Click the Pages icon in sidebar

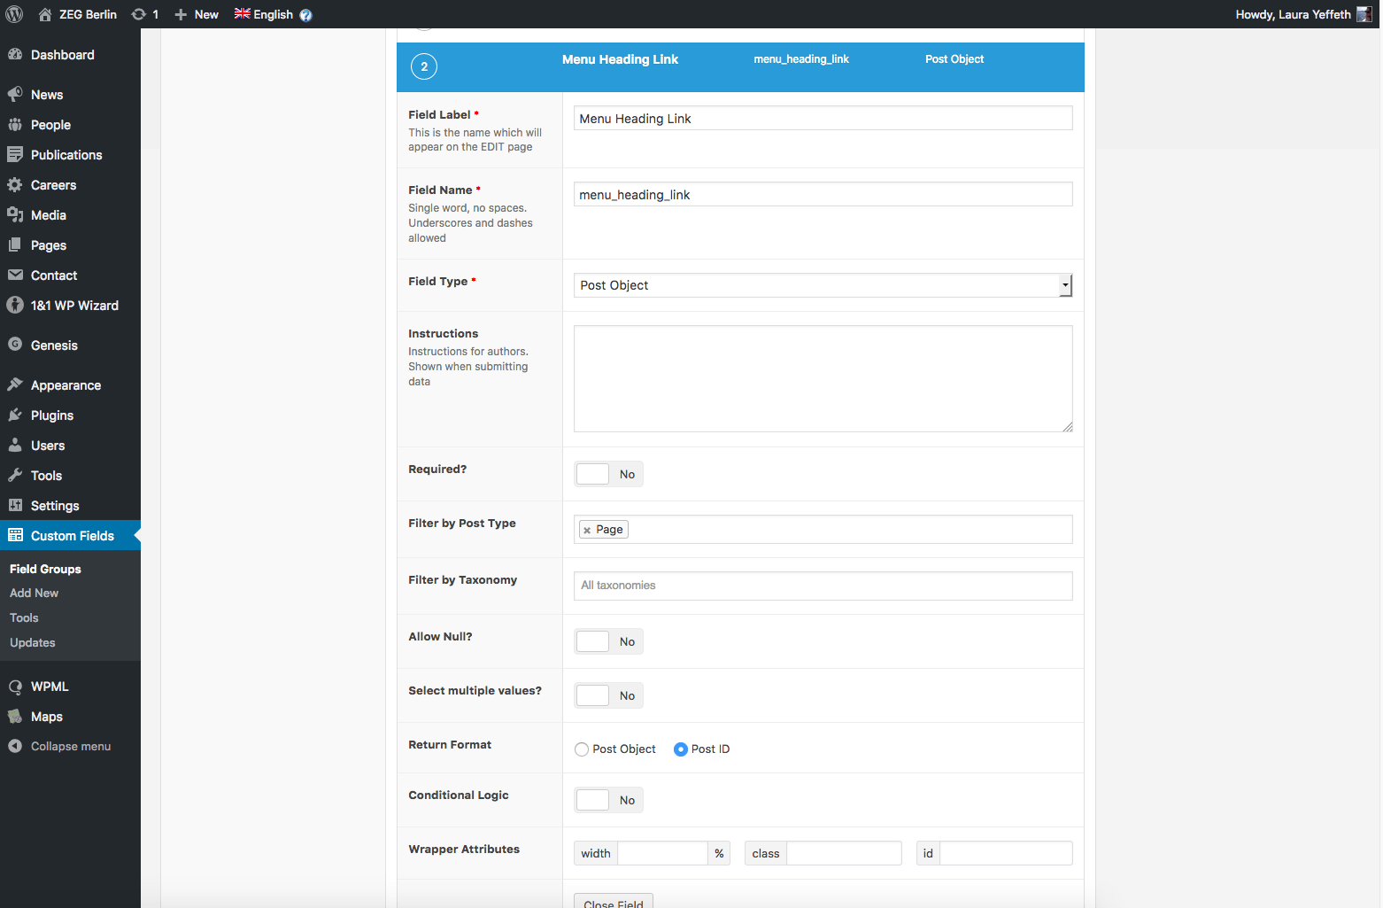tap(15, 244)
